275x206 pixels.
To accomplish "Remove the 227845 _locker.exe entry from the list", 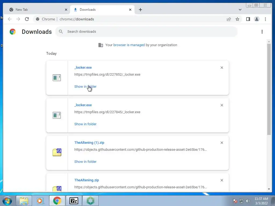I will click(x=222, y=105).
